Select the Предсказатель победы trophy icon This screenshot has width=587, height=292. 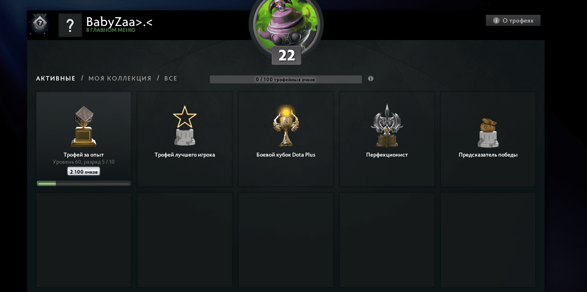click(x=488, y=133)
